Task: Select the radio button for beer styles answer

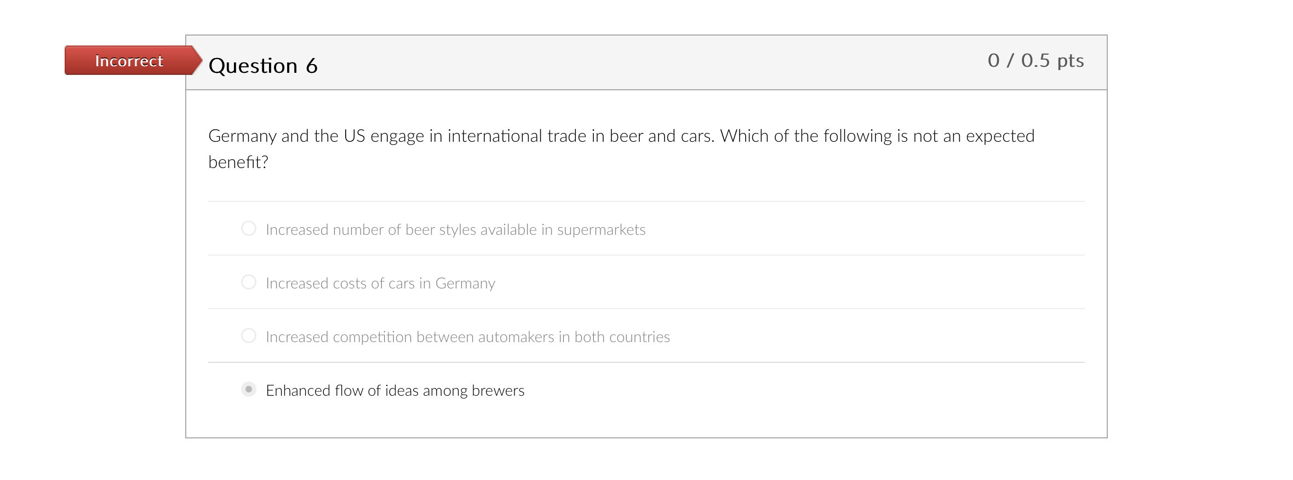Action: [249, 228]
